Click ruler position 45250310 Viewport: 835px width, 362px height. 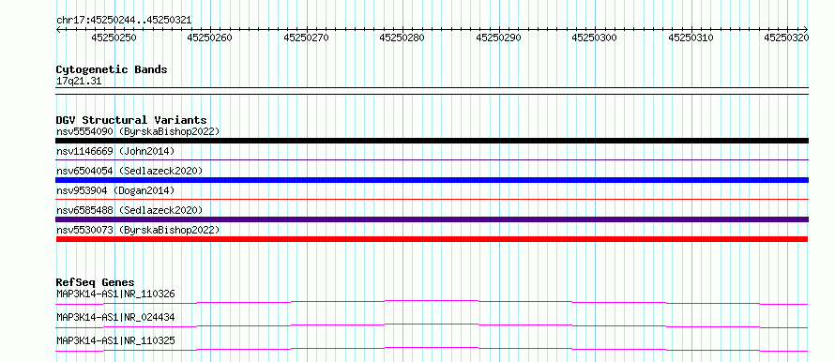click(691, 38)
